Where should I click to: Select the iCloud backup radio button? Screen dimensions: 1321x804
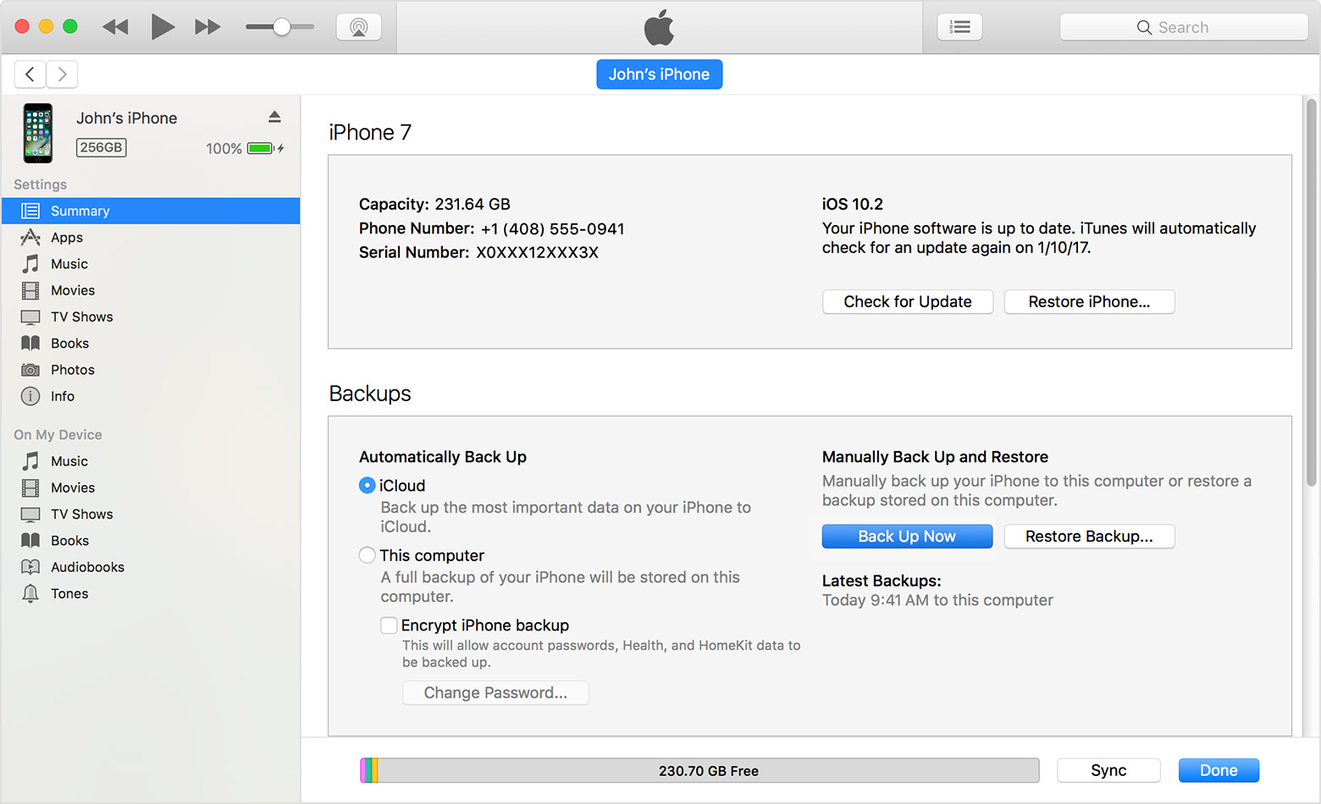367,486
